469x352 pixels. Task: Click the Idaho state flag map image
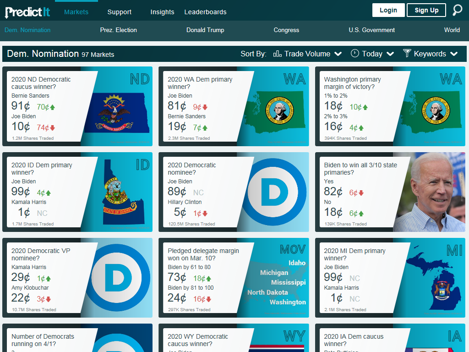click(123, 192)
